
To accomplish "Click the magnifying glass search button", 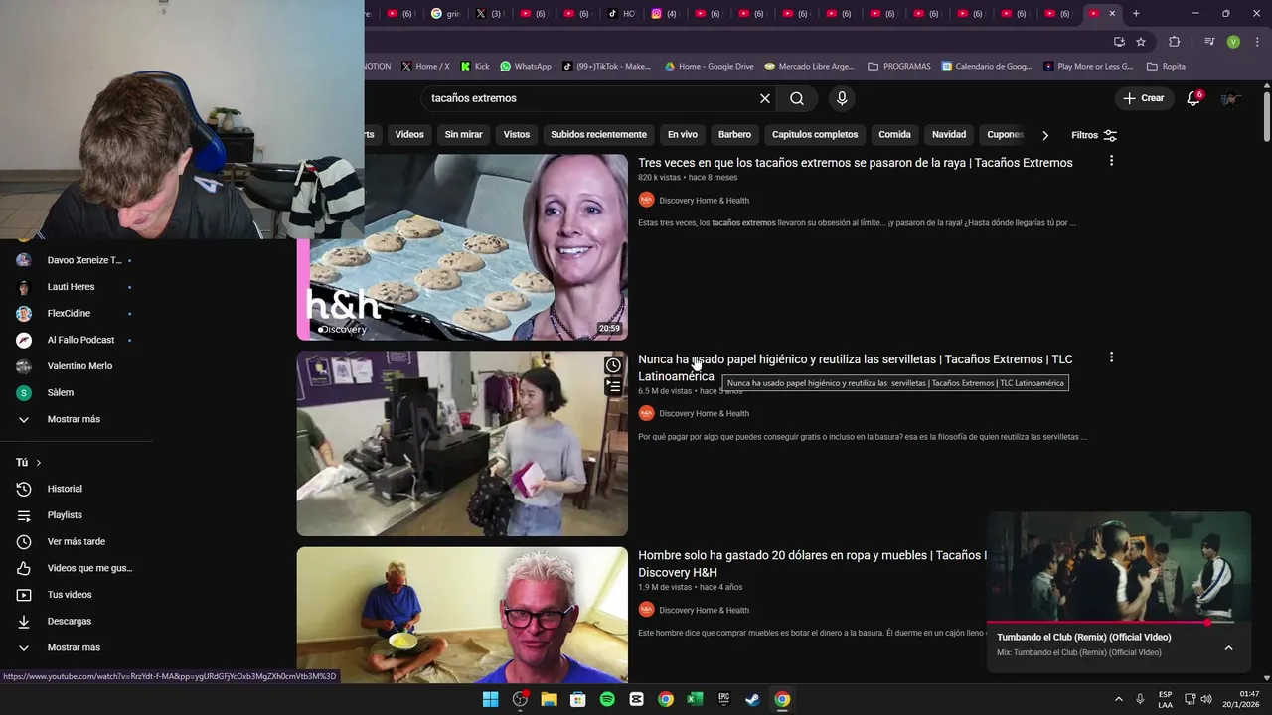I will click(797, 98).
